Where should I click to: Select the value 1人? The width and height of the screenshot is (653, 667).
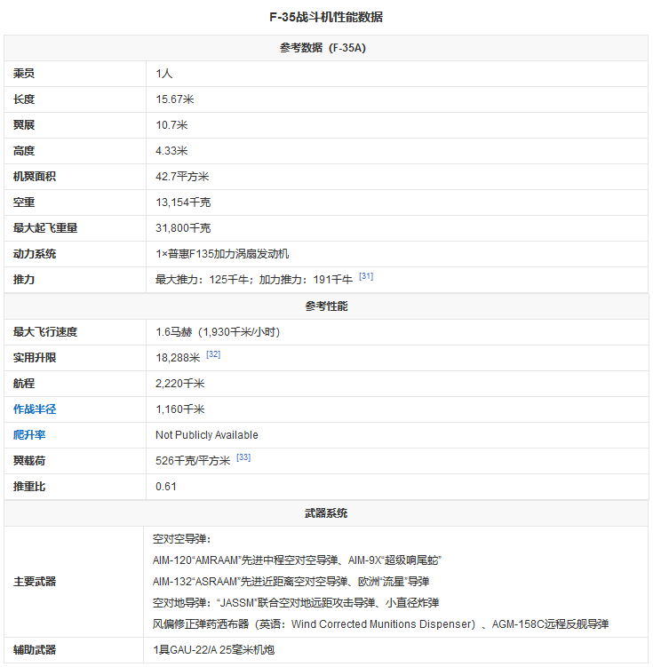(x=164, y=74)
